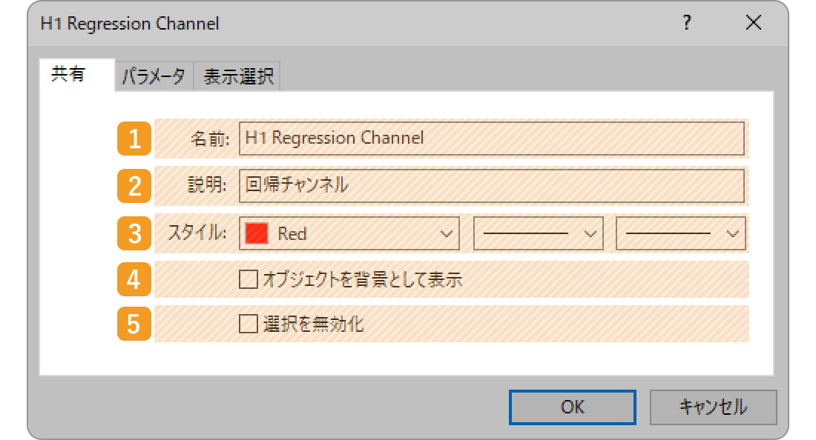The width and height of the screenshot is (816, 440).
Task: Enable オブジェクトを背景として表示 checkbox
Action: click(249, 279)
